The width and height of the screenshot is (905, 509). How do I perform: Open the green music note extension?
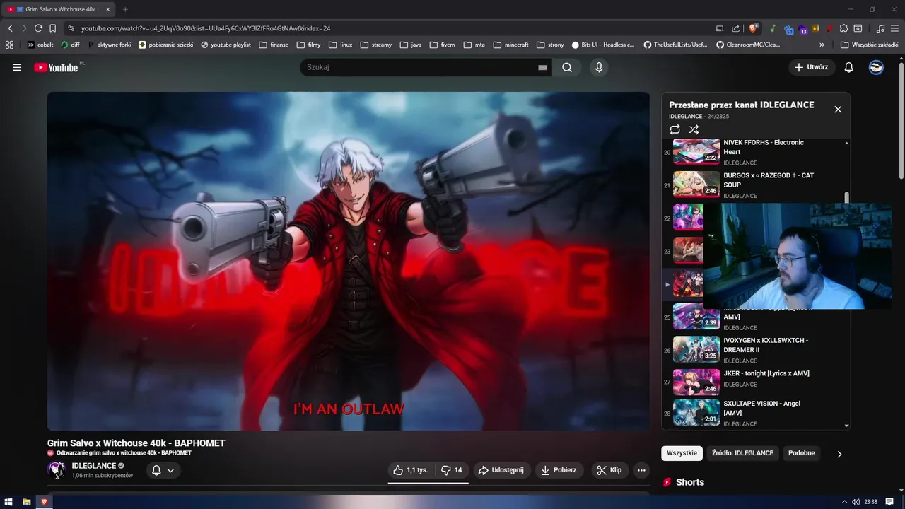(773, 28)
